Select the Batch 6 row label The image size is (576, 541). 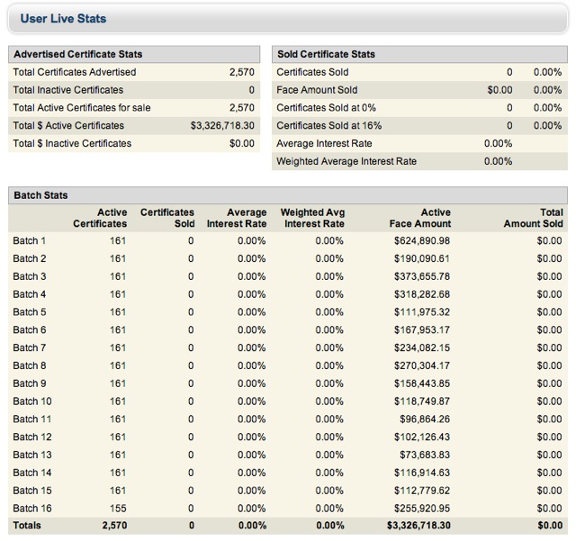click(x=30, y=330)
